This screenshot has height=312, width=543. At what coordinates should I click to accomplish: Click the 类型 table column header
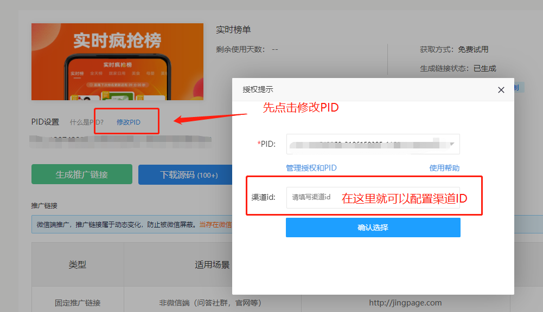click(77, 265)
